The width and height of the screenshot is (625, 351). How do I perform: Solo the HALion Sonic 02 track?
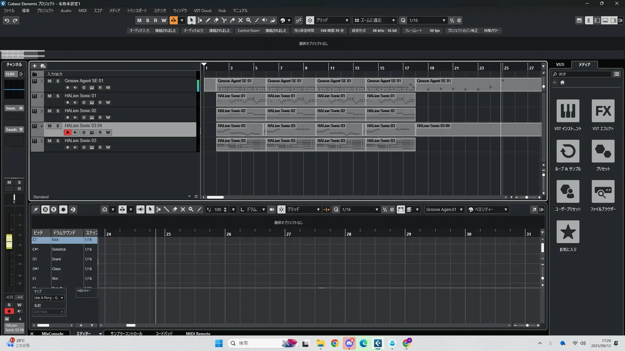click(58, 111)
